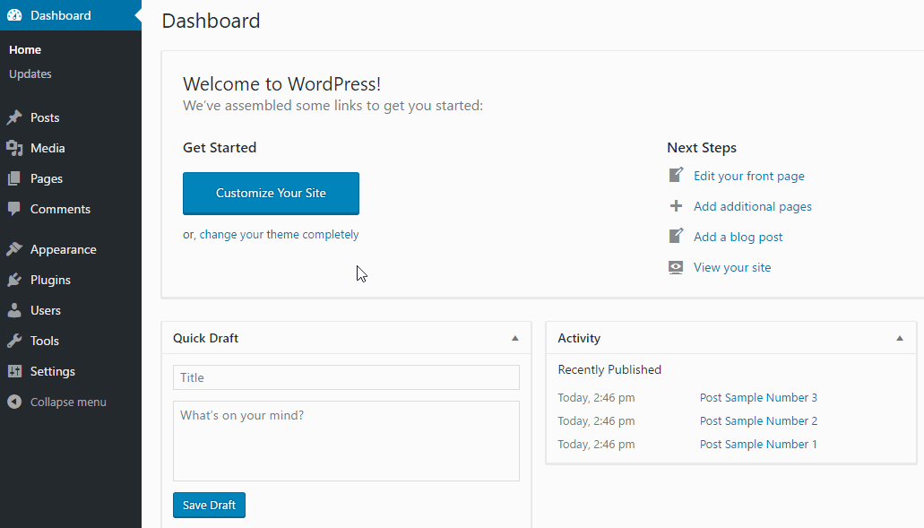The image size is (924, 528).
Task: Click the Users person icon
Action: (14, 310)
